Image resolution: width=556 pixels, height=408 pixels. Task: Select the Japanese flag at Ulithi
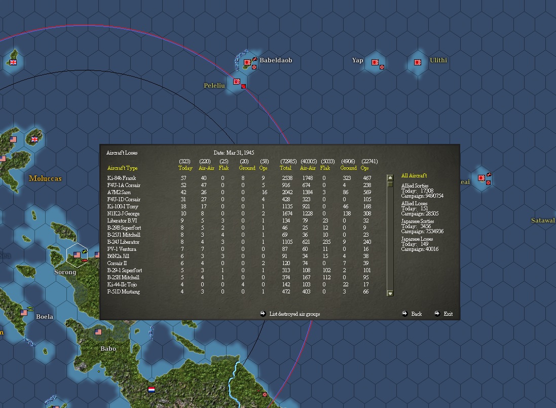pyautogui.click(x=418, y=62)
